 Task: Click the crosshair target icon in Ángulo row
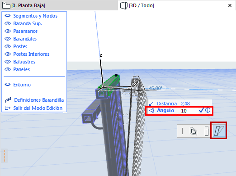click(208, 110)
